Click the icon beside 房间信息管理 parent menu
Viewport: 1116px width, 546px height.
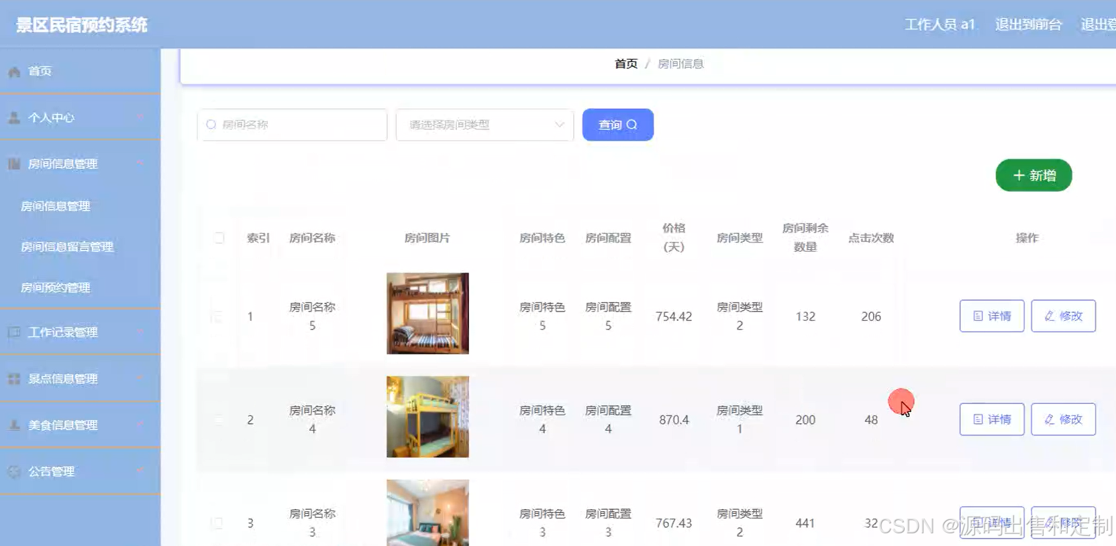click(x=14, y=163)
